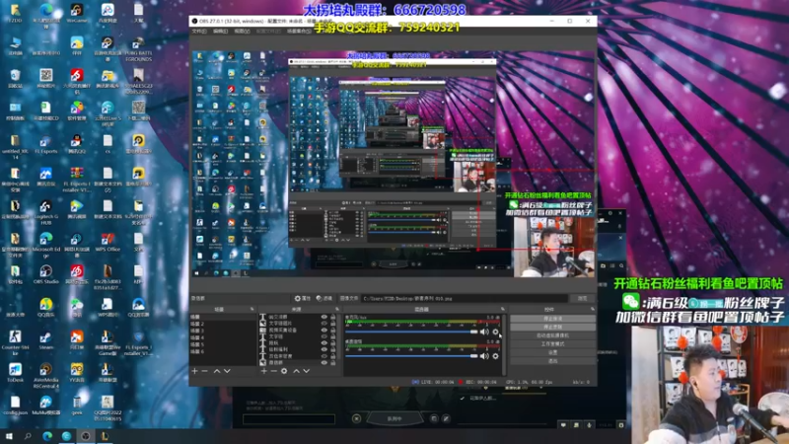The width and height of the screenshot is (789, 444).
Task: Mute the 桌面音频 speaker icon
Action: click(x=484, y=356)
